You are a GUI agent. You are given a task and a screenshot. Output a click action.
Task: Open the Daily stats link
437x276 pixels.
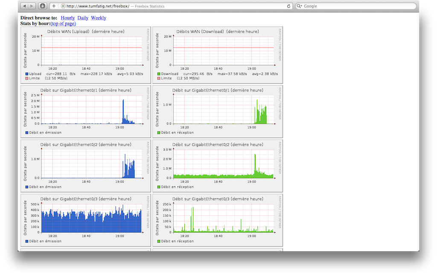tap(83, 18)
